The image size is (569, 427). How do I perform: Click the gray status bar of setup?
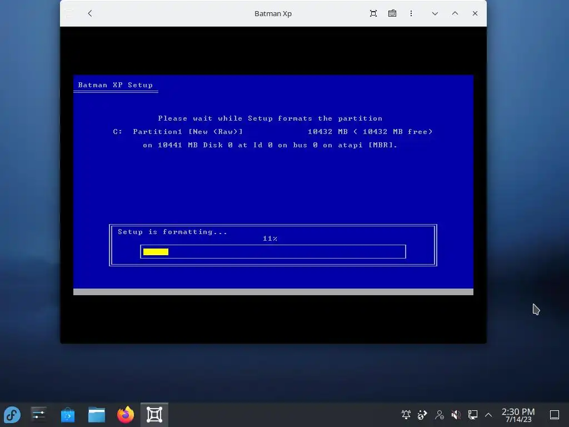273,291
